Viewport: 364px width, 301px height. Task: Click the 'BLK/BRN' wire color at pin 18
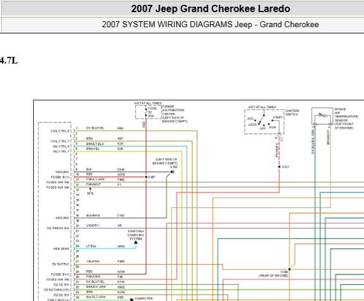coord(93,215)
